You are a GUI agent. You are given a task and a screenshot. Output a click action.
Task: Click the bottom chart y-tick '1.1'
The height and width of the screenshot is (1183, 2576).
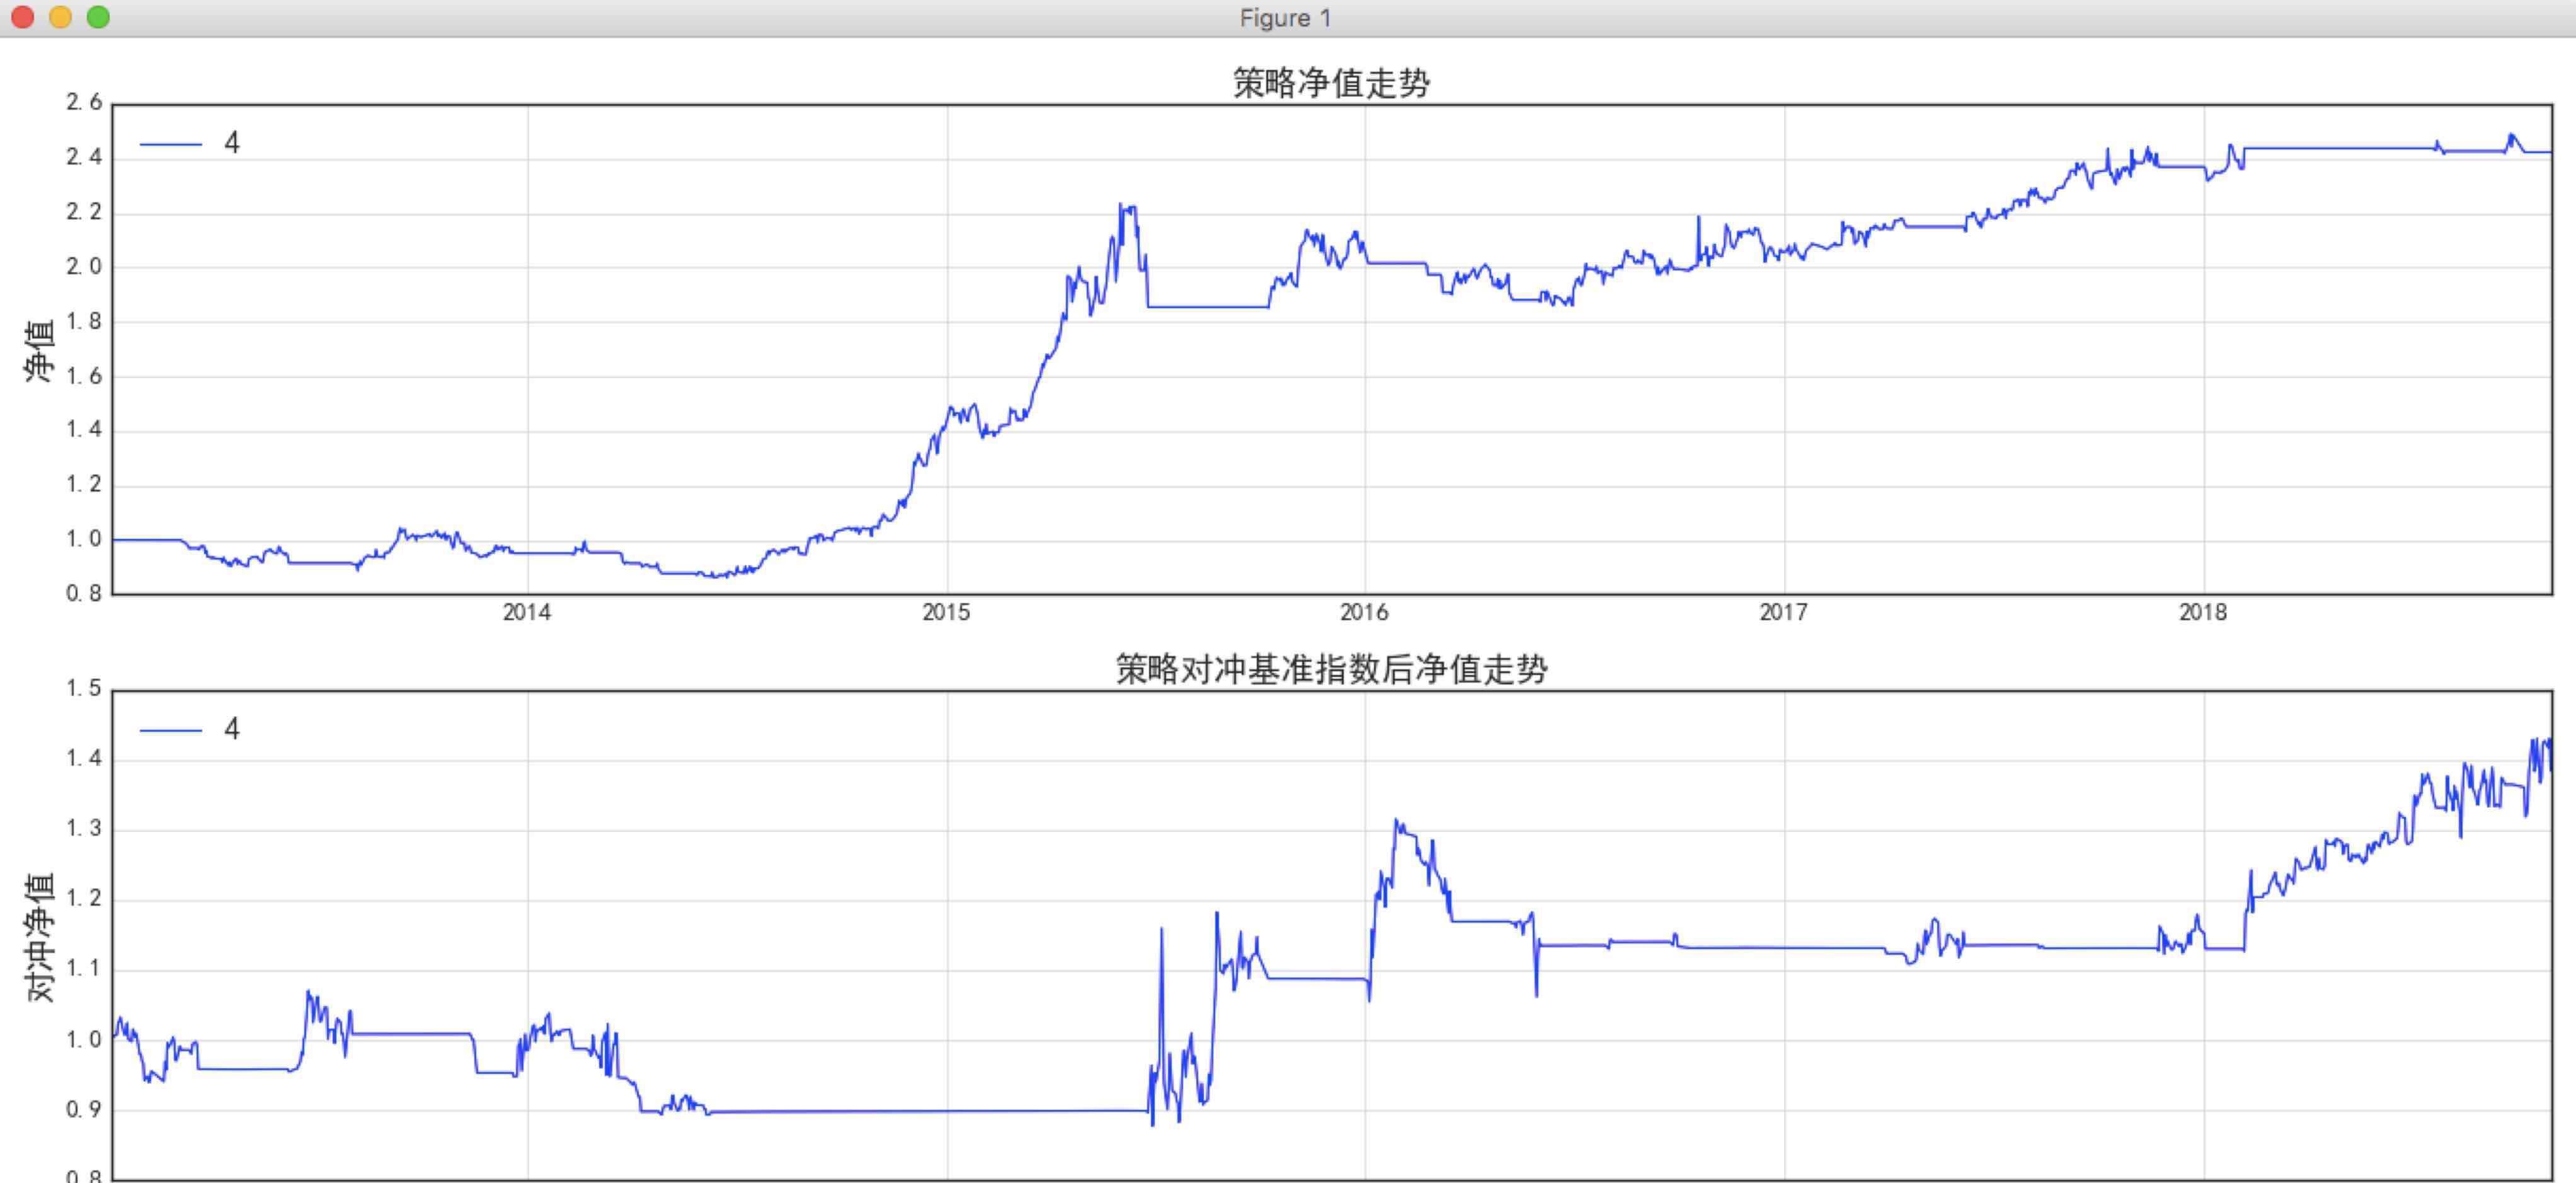tap(84, 969)
